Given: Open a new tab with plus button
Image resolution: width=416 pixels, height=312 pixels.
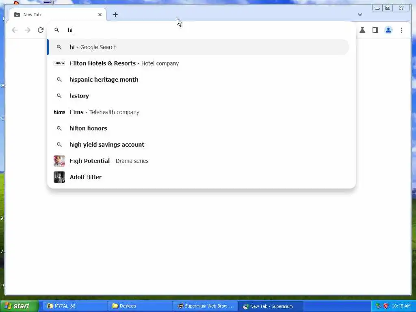Looking at the screenshot, I should 115,15.
